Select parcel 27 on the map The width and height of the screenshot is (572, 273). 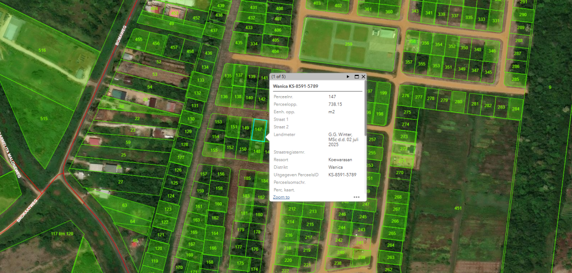point(120,181)
